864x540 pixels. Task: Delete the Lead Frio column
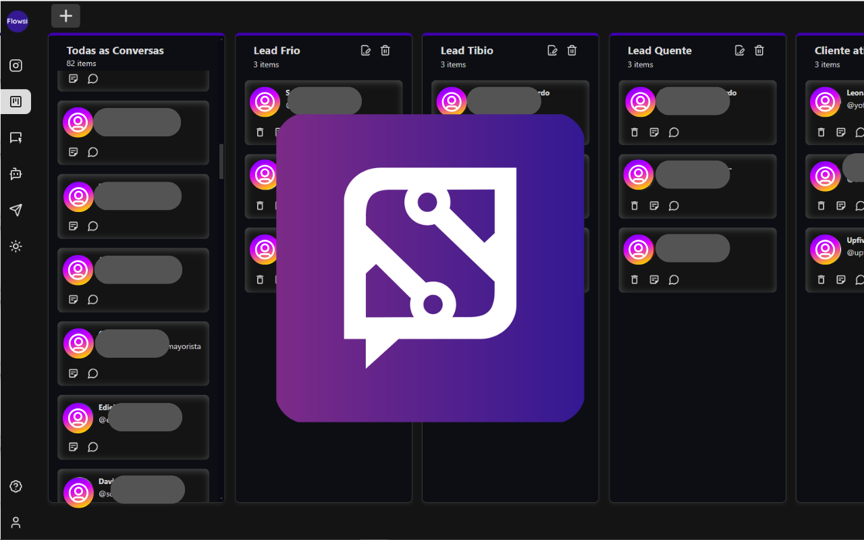385,51
